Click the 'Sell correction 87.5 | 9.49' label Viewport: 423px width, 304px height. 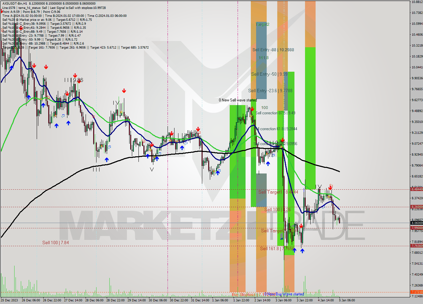pos(275,113)
